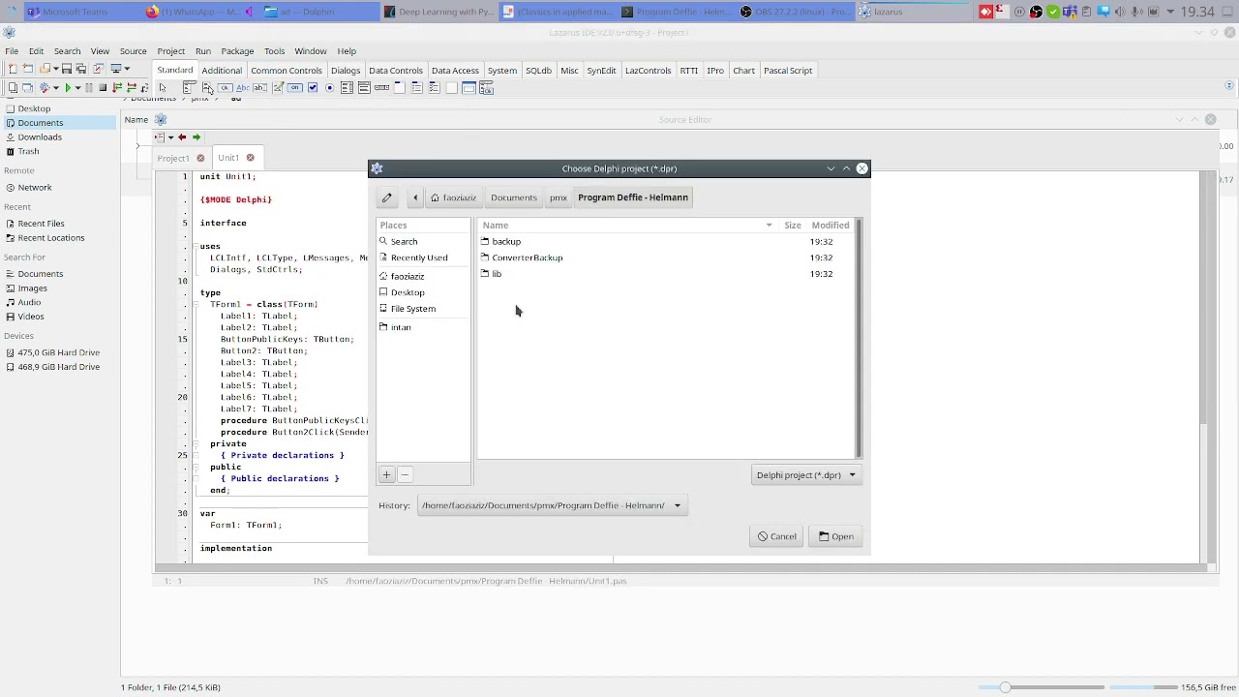The height and width of the screenshot is (697, 1239).
Task: Select the TMainMenu component in palette
Action: [190, 87]
